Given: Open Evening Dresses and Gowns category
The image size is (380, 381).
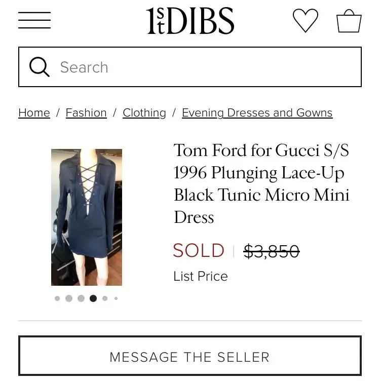Looking at the screenshot, I should tap(257, 113).
